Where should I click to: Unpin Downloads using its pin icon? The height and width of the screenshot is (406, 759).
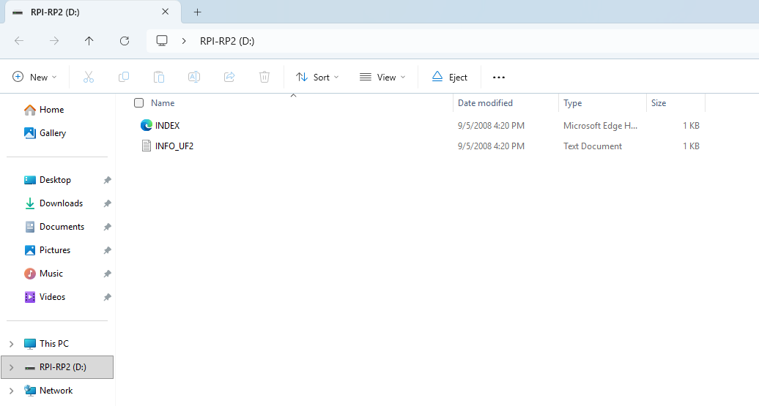tap(107, 203)
